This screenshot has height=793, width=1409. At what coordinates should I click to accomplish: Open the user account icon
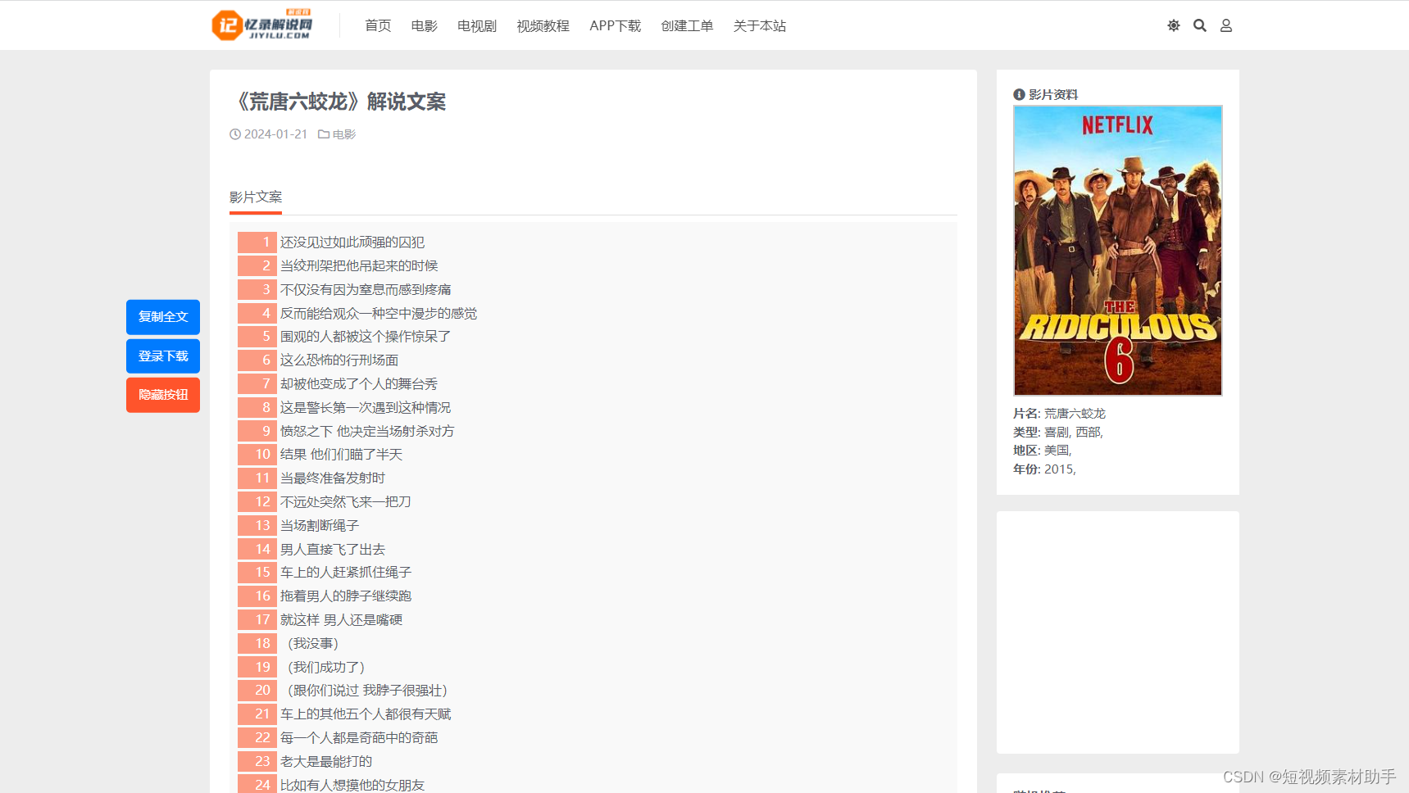click(1226, 25)
